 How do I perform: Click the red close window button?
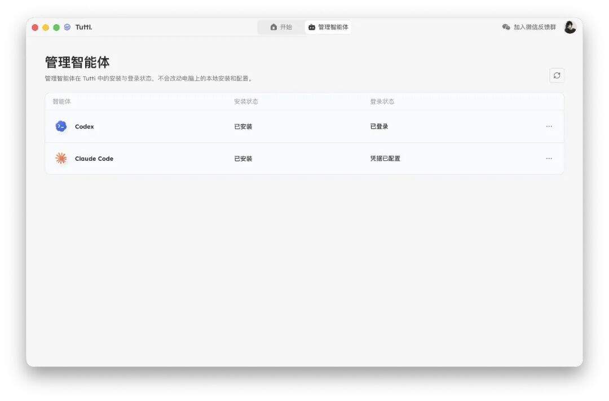(x=35, y=27)
